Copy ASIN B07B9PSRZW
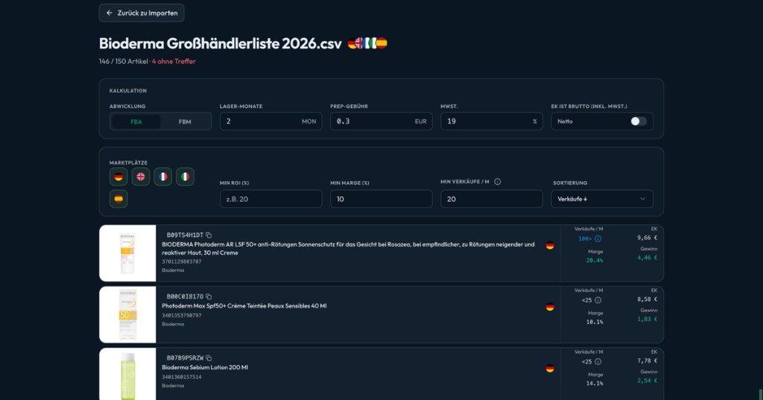Viewport: 763px width, 400px height. 209,358
